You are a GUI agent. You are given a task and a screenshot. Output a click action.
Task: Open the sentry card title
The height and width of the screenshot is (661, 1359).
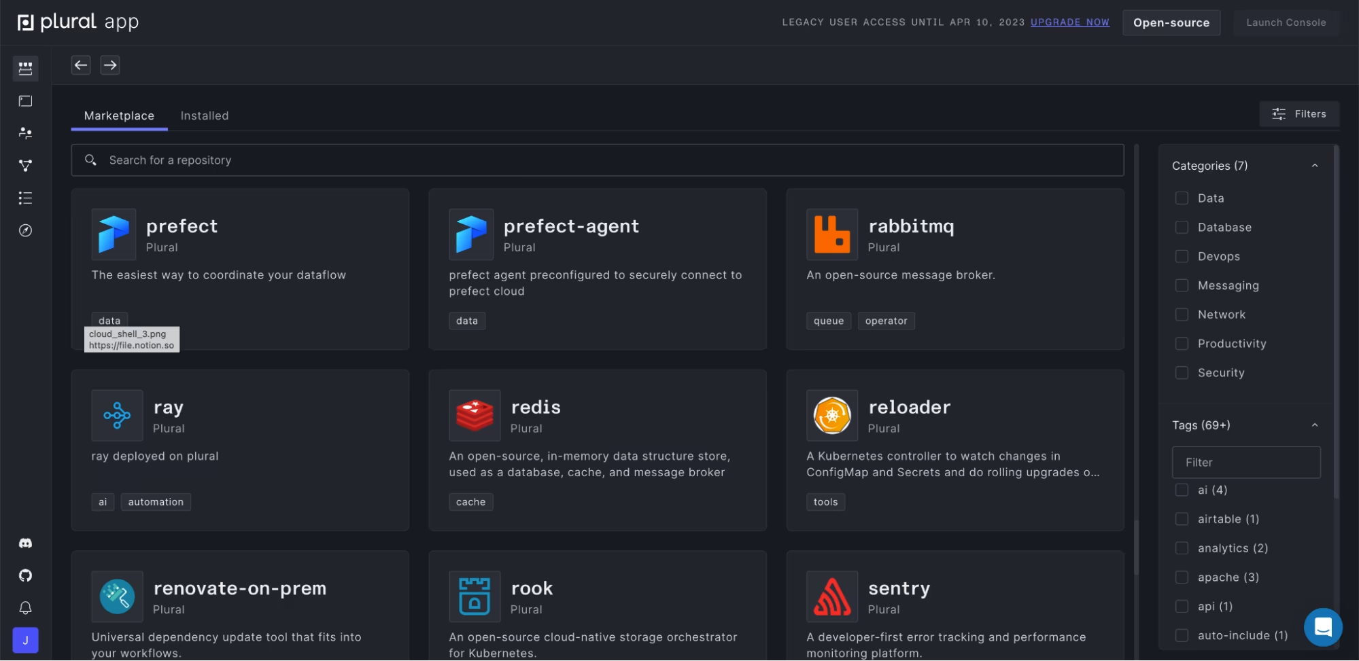(x=899, y=589)
